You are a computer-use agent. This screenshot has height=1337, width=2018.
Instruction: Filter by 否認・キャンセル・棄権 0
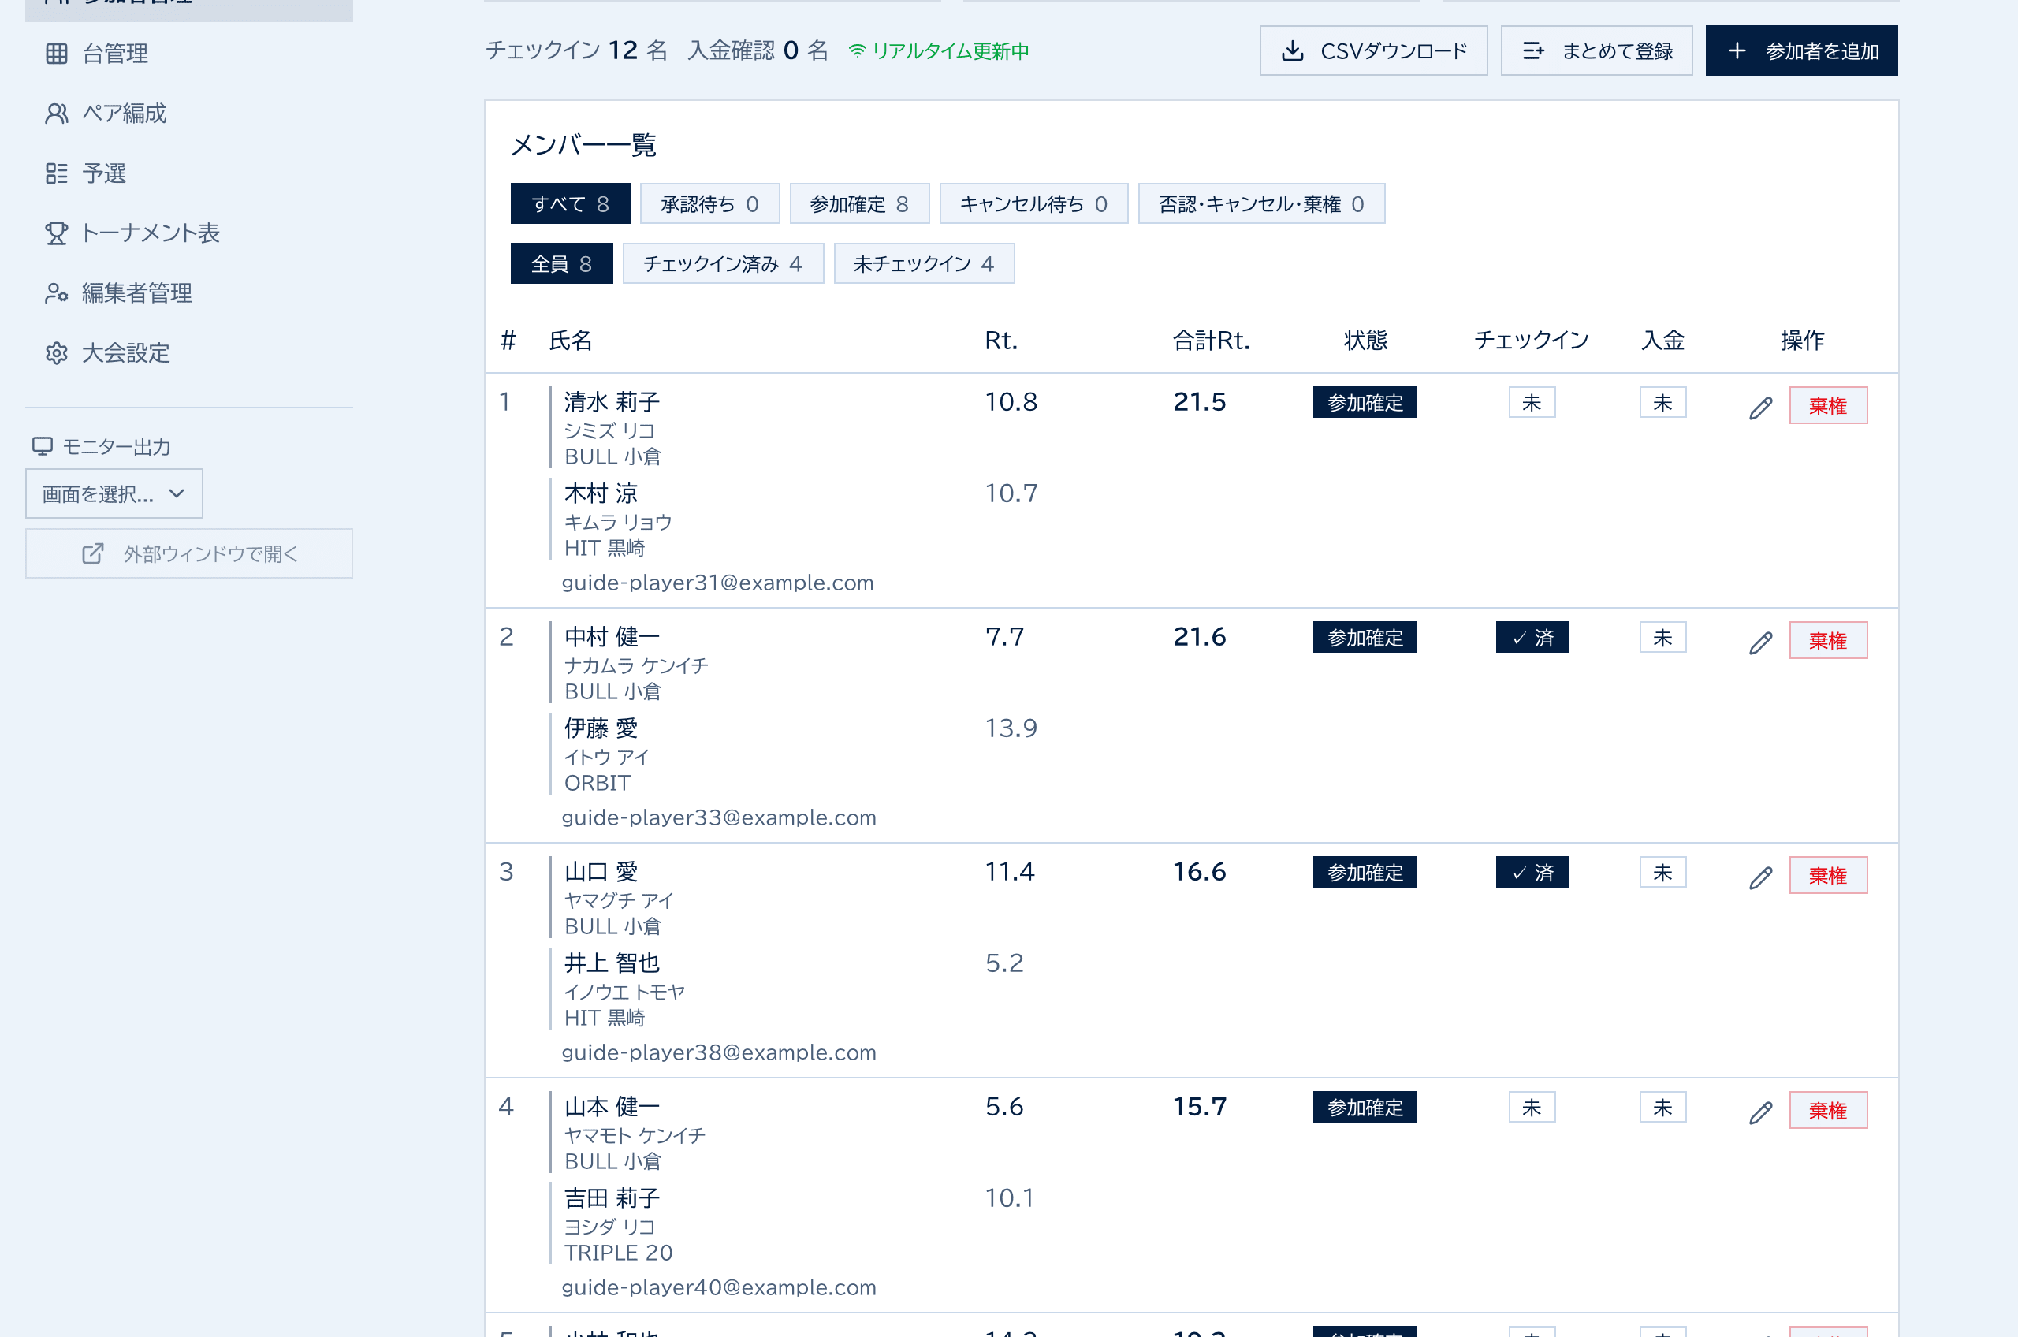pyautogui.click(x=1261, y=204)
